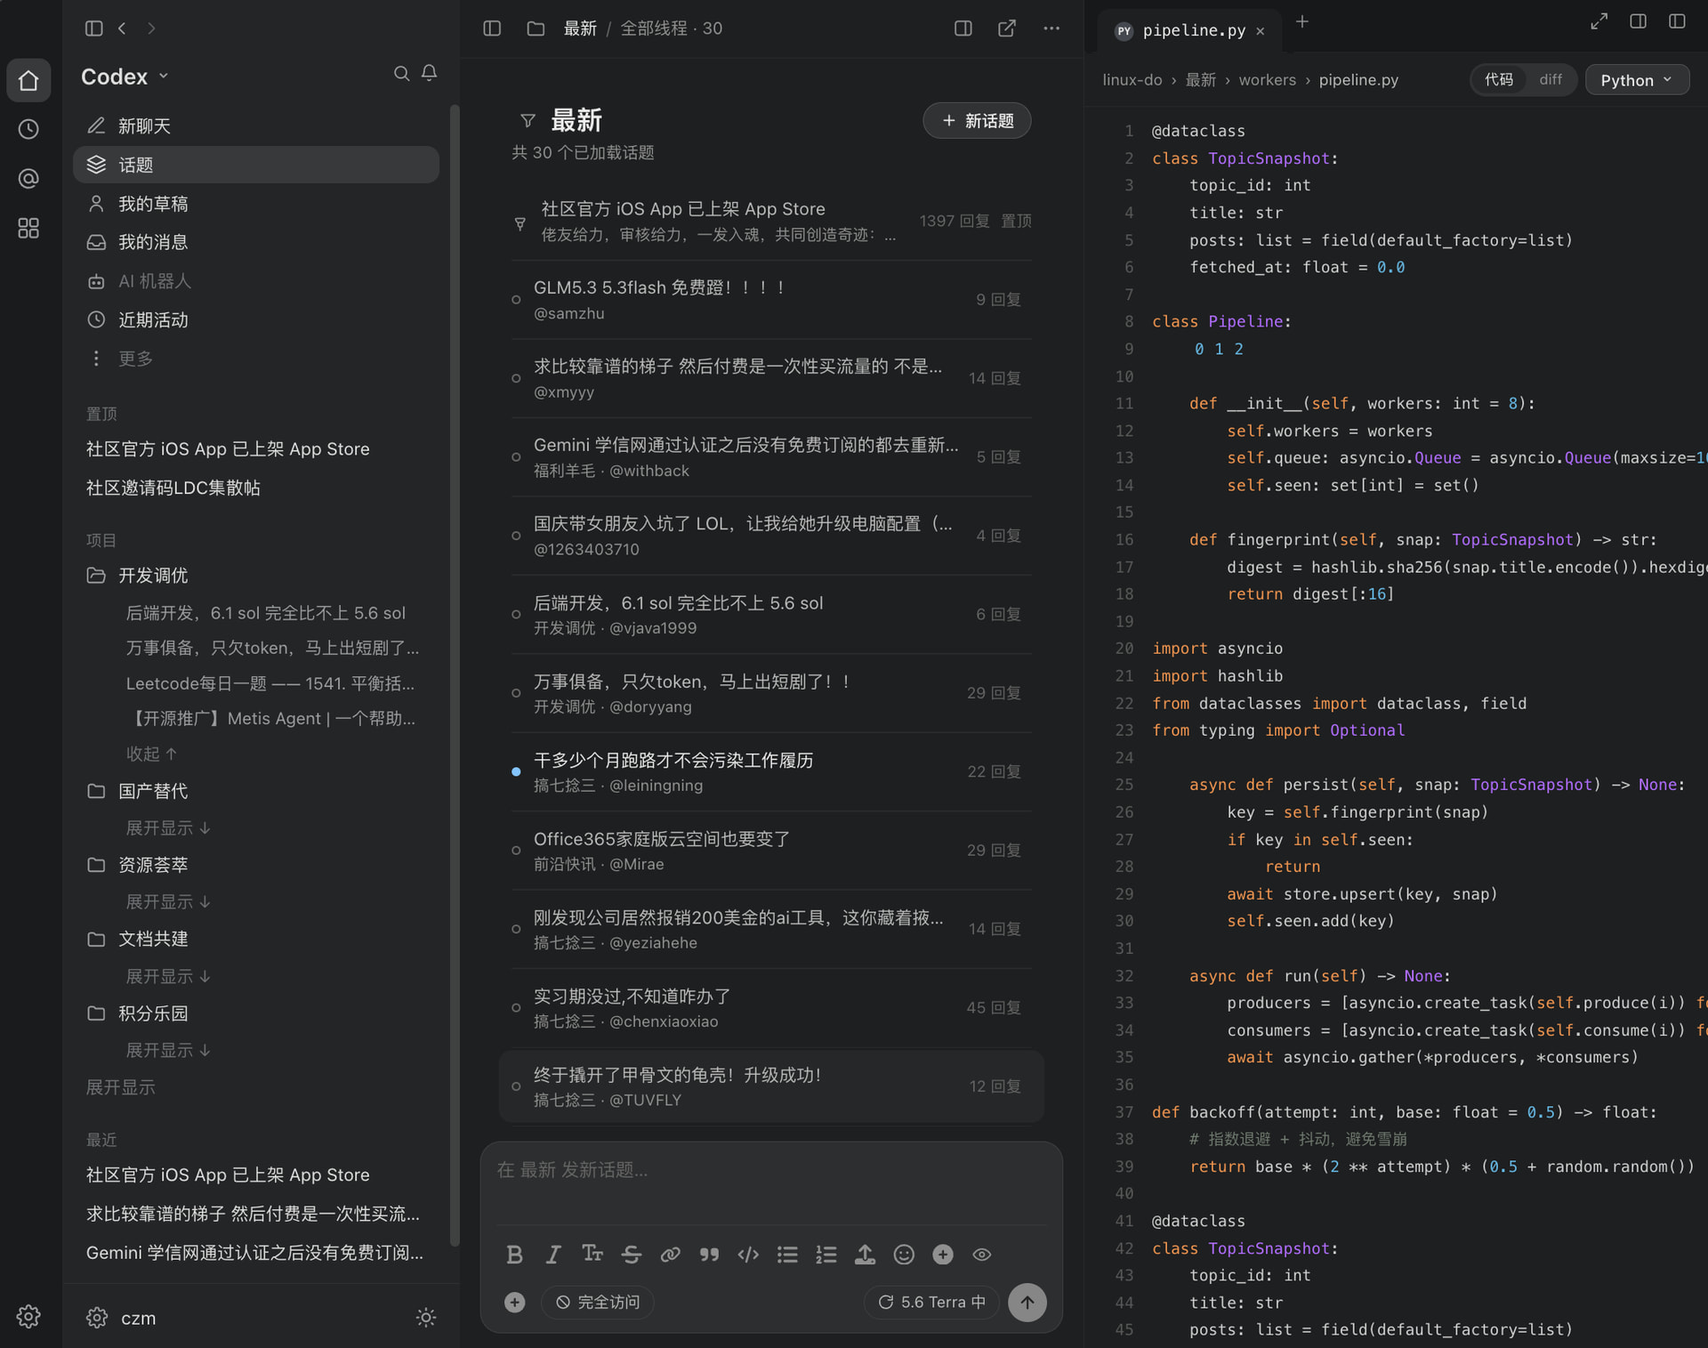Open the Codex workspace dropdown

pos(125,77)
